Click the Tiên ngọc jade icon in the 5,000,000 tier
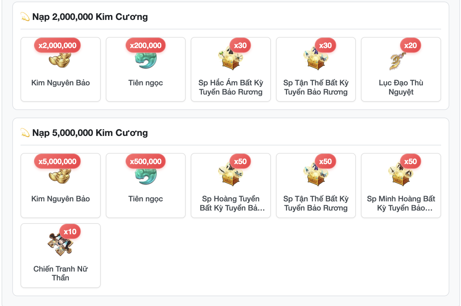Image resolution: width=461 pixels, height=306 pixels. coord(146,174)
